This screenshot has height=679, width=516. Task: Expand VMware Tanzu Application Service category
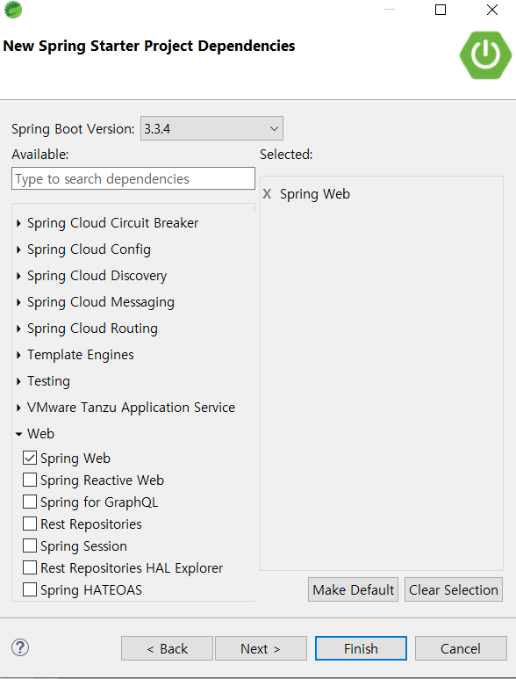coord(18,408)
